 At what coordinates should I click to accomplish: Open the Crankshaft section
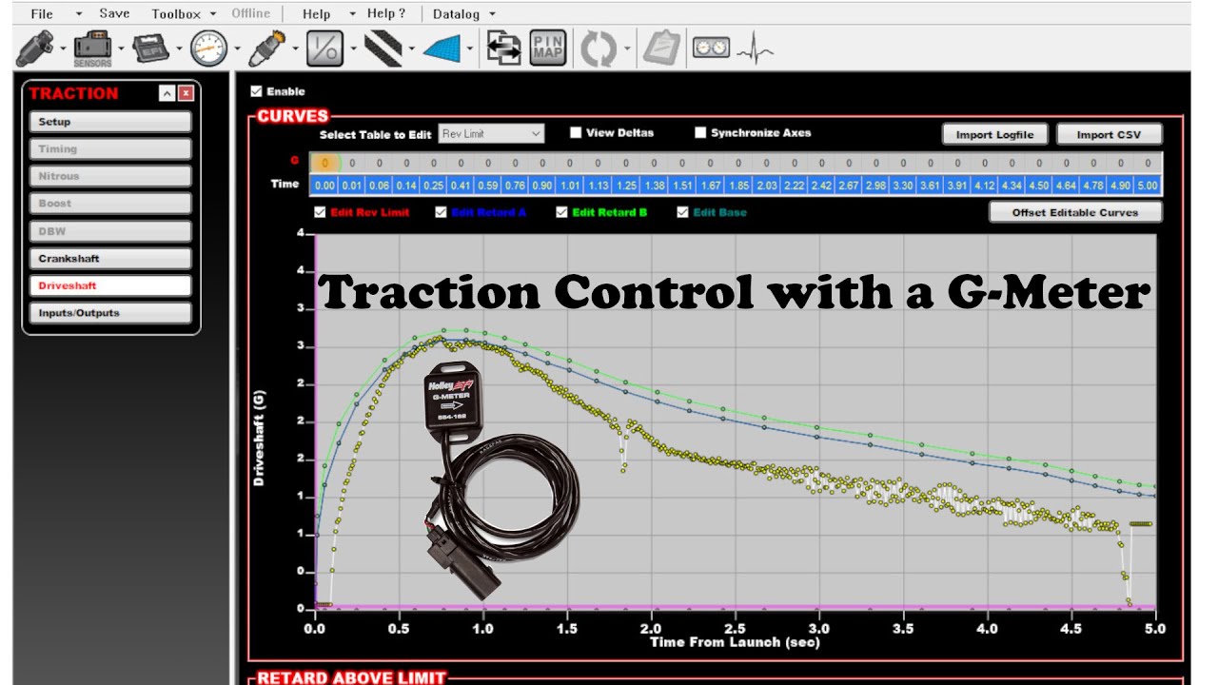tap(110, 259)
